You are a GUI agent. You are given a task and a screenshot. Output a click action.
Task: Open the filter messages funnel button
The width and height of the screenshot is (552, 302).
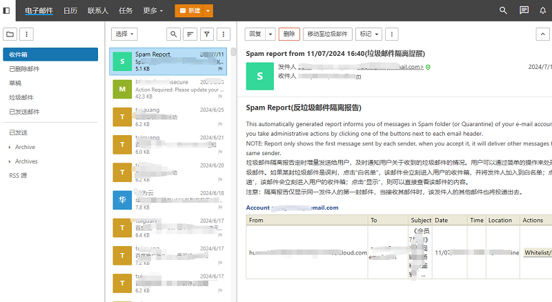(x=206, y=34)
